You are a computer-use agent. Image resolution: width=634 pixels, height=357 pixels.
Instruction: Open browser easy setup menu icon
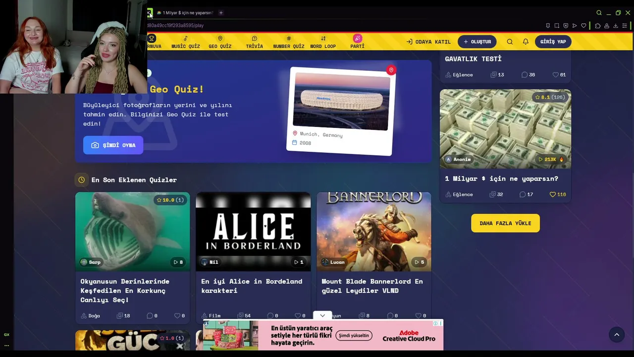625,25
